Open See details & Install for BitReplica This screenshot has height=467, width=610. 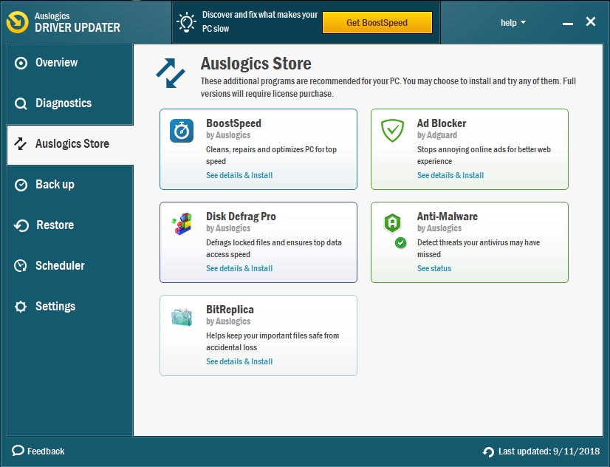click(x=239, y=362)
